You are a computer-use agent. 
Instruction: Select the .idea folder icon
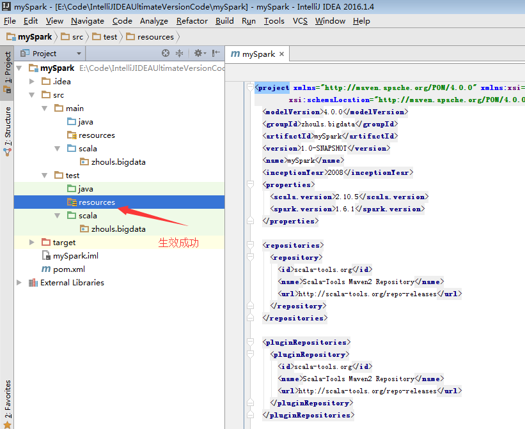(x=46, y=81)
